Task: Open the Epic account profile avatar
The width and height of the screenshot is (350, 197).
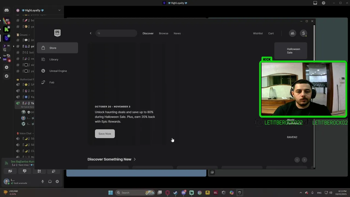Action: tap(303, 33)
